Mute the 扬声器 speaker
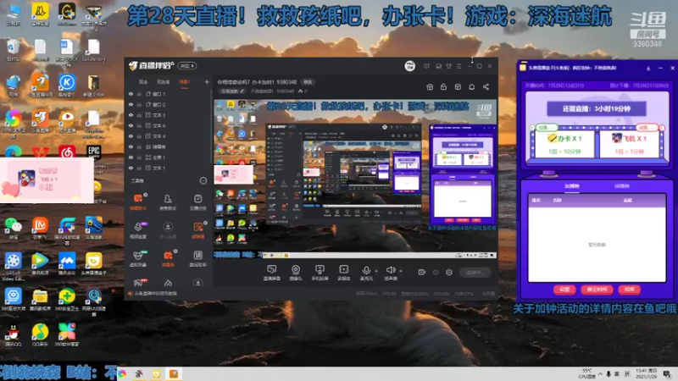 (x=391, y=273)
